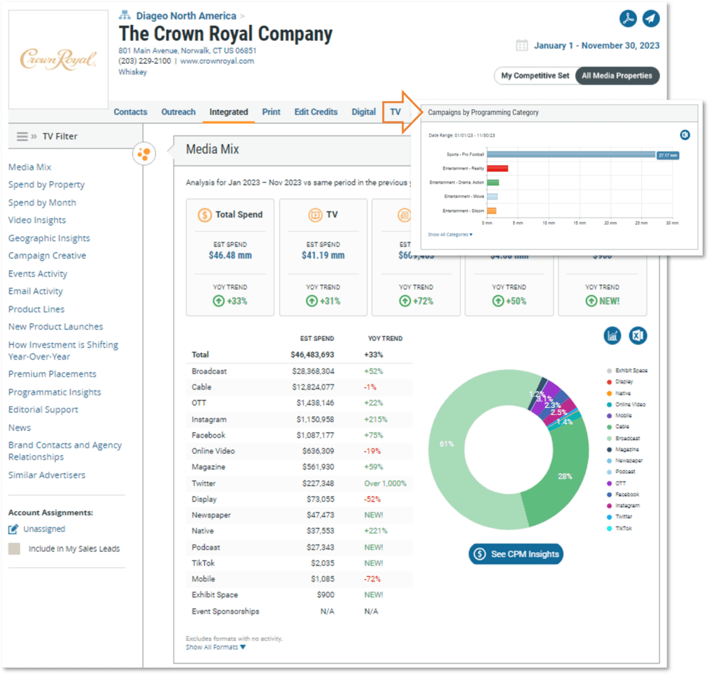Click the Cable -1% trend value

click(370, 387)
